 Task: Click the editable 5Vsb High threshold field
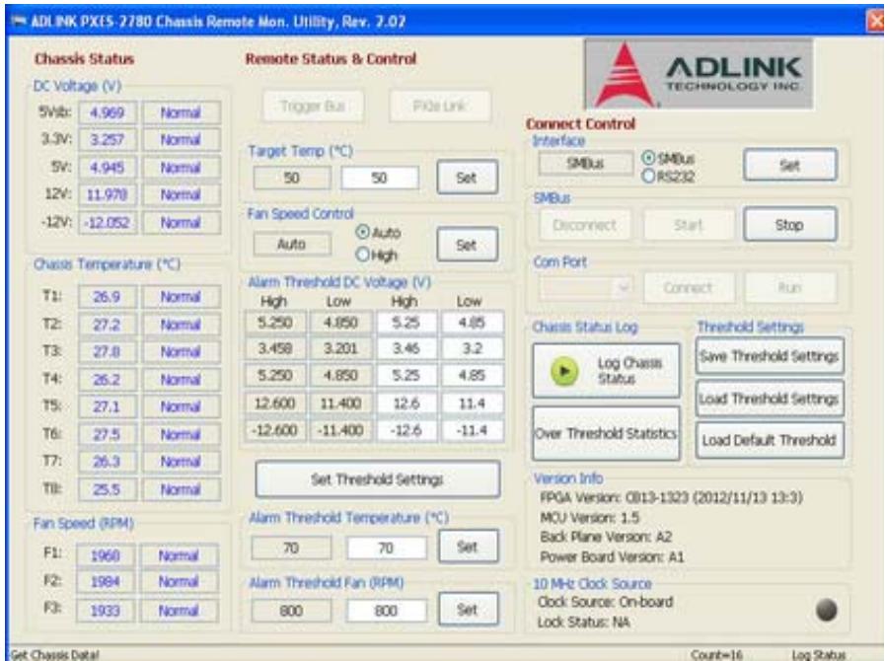tap(406, 323)
